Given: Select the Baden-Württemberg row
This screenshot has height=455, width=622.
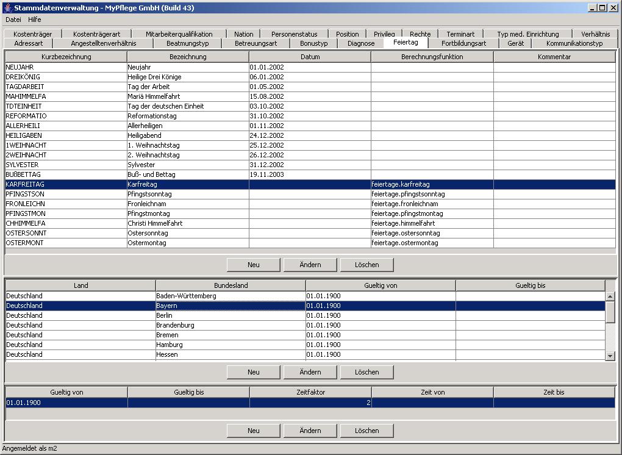Looking at the screenshot, I should coord(306,296).
